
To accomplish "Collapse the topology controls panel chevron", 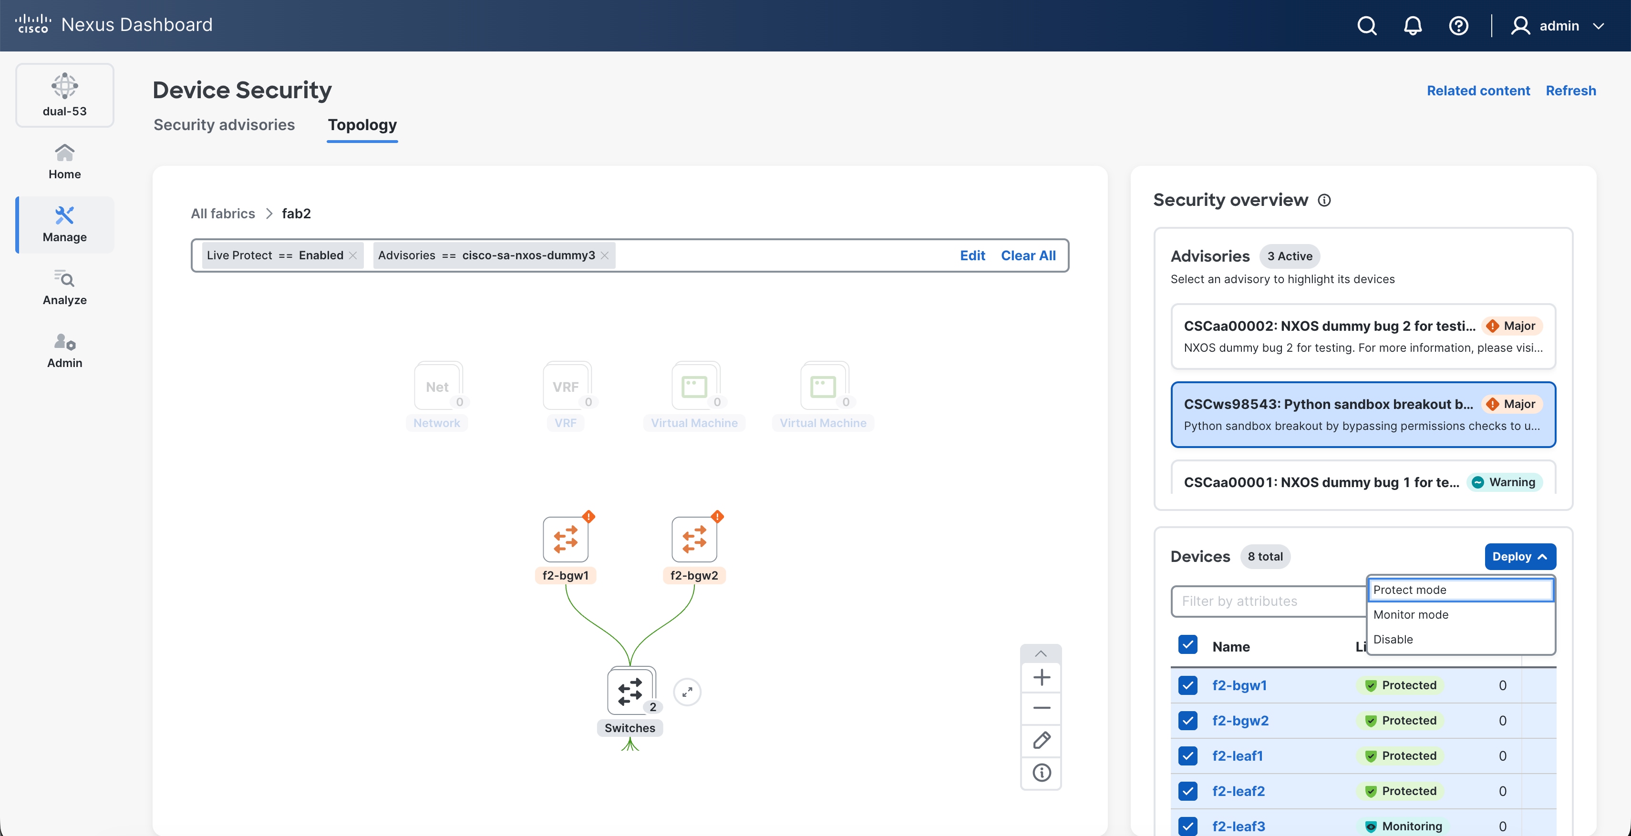I will (x=1040, y=653).
